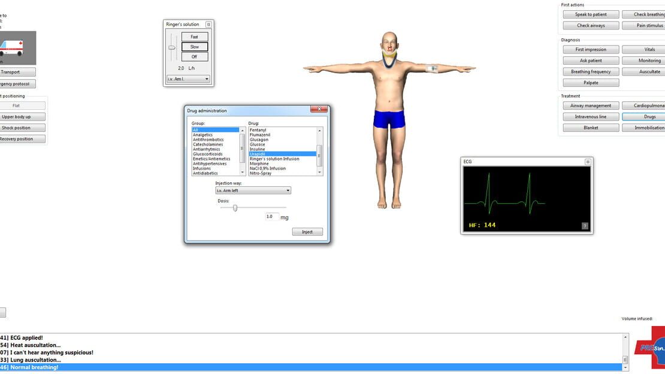Viewport: 665px width, 374px height.
Task: Close the Drug administration dialog
Action: pyautogui.click(x=319, y=109)
